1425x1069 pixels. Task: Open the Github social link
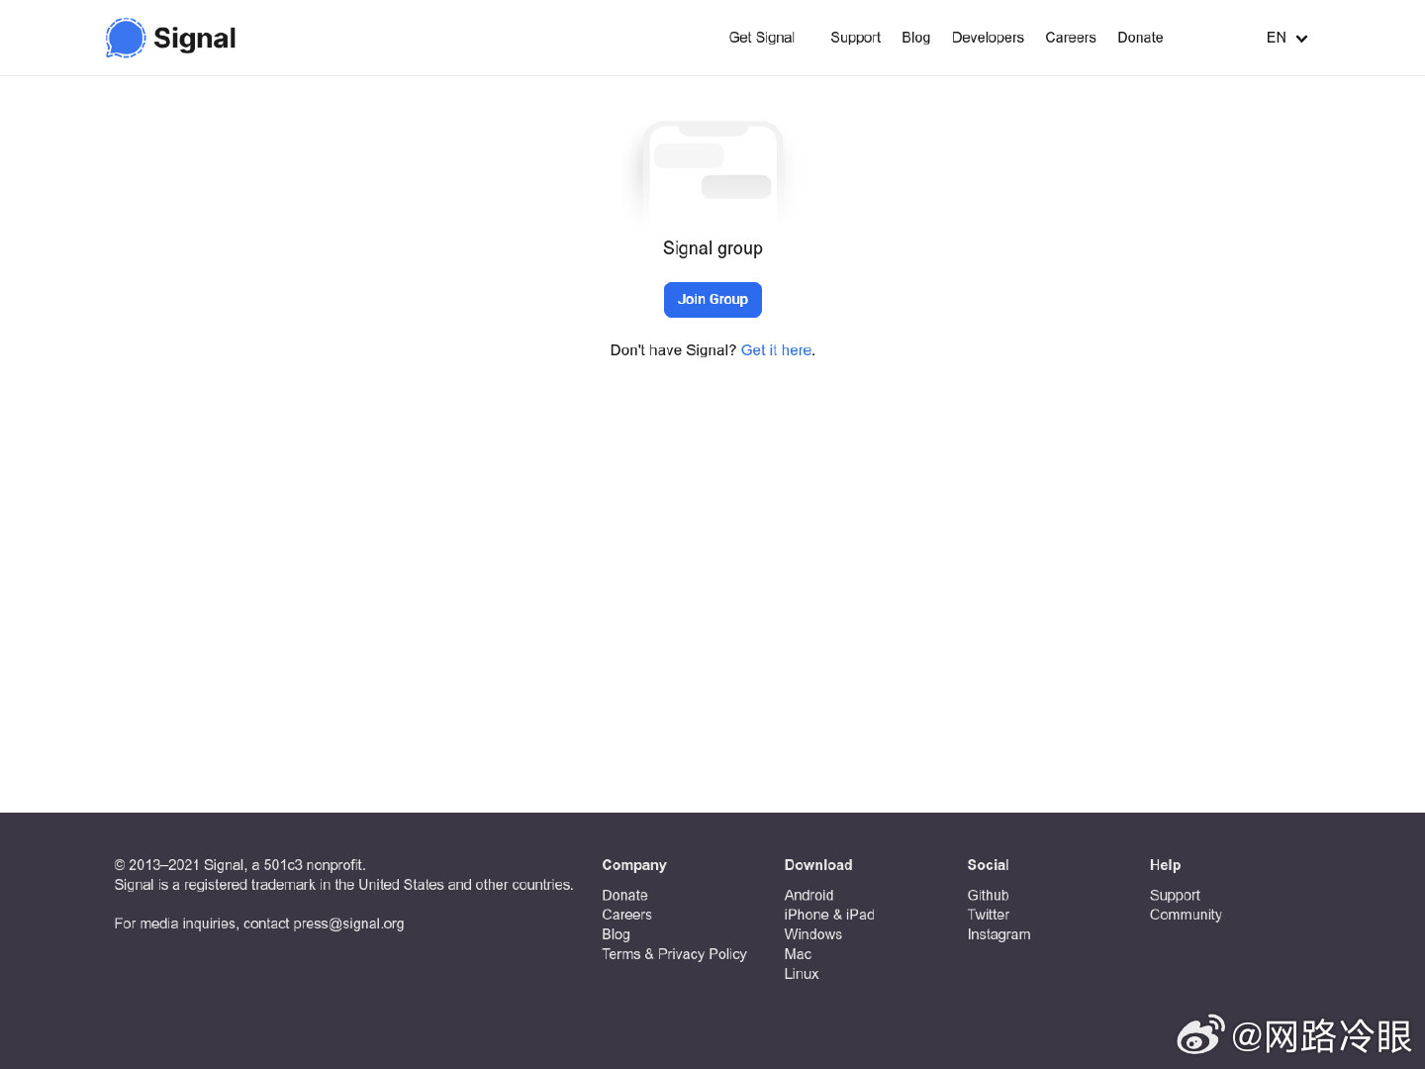click(988, 895)
